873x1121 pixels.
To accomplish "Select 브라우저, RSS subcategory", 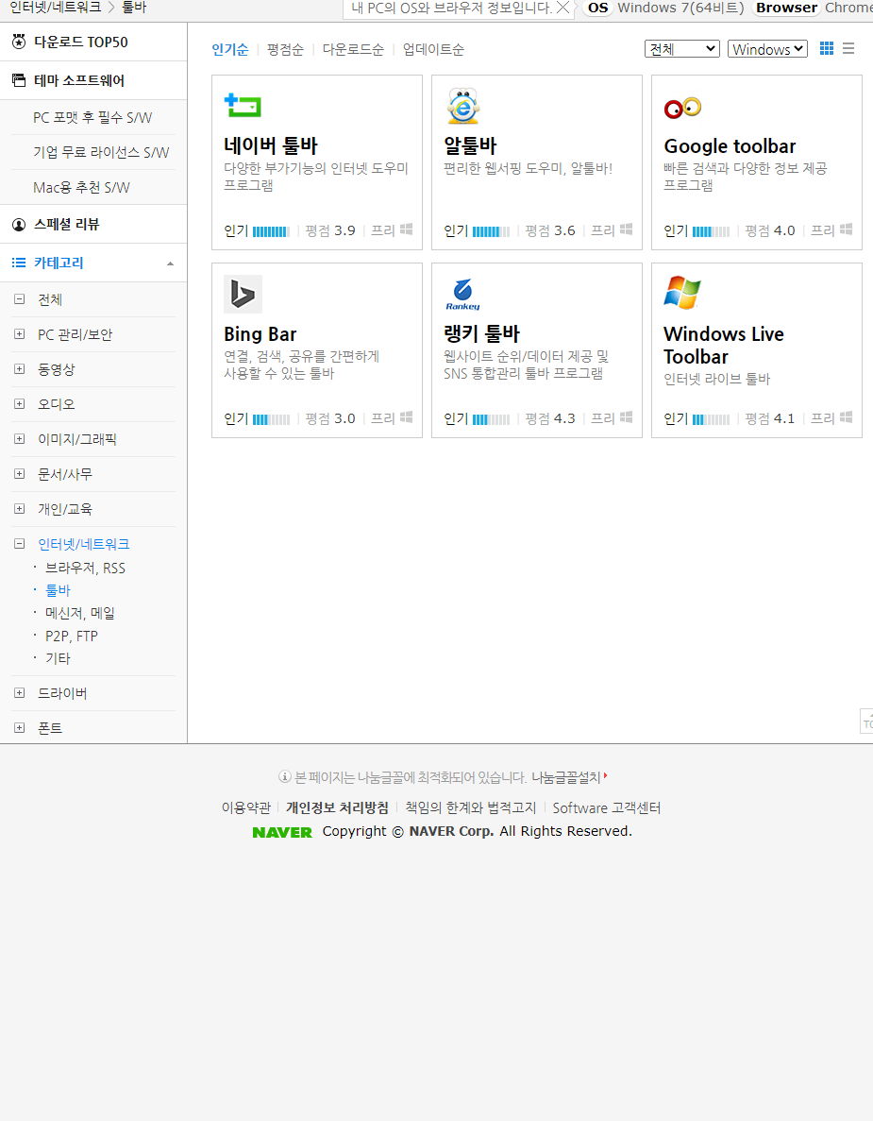I will (x=85, y=569).
